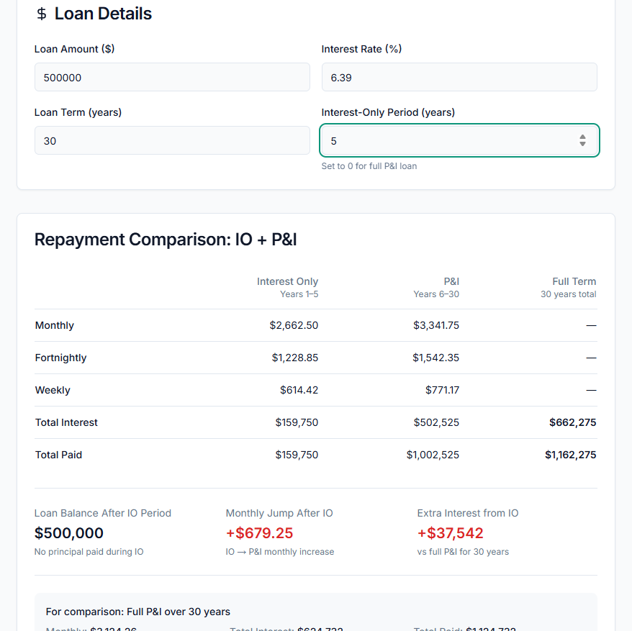Click the Loan Balance After IO Period figure

(69, 533)
